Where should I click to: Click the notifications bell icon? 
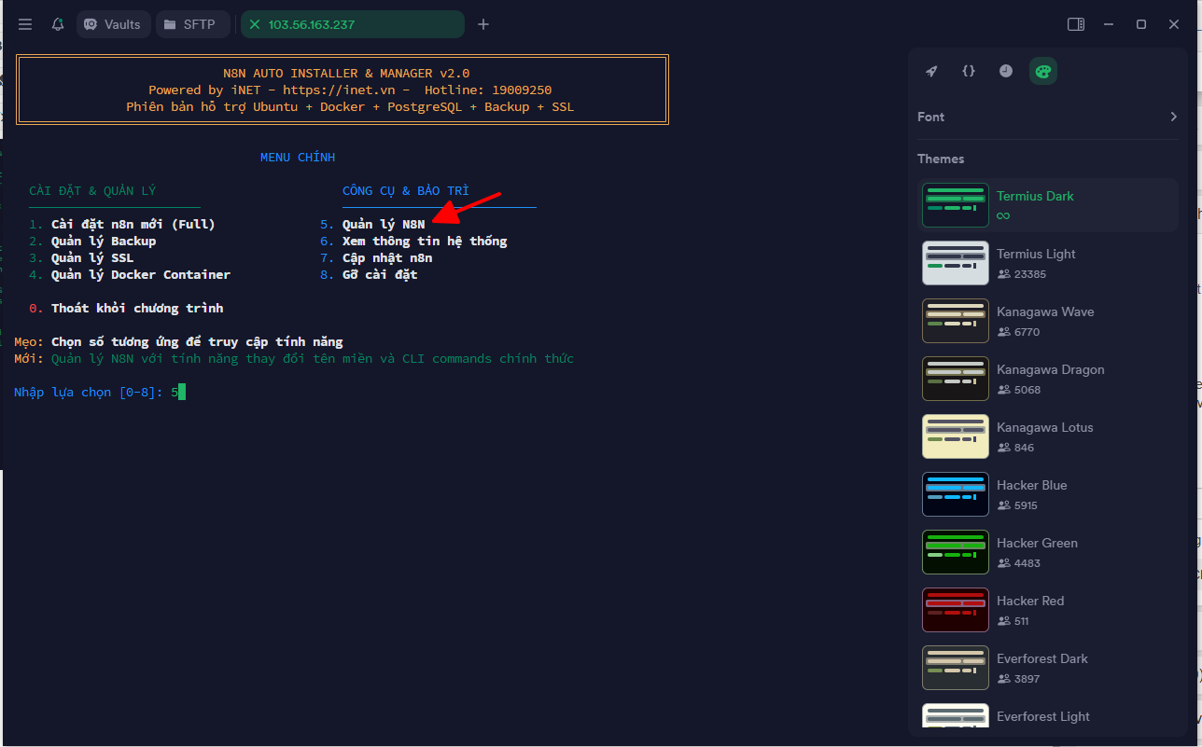pos(58,24)
